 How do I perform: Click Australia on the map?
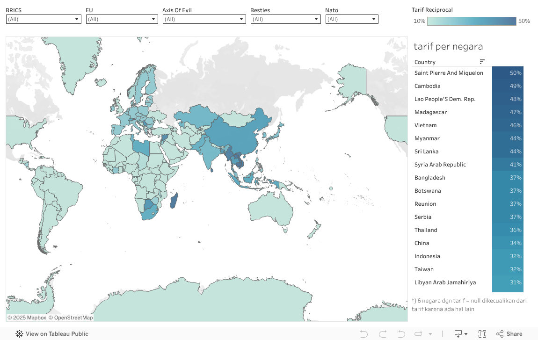tap(271, 209)
